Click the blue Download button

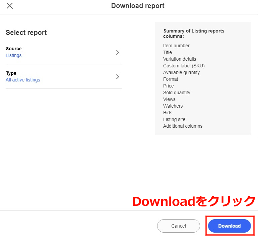pos(230,226)
